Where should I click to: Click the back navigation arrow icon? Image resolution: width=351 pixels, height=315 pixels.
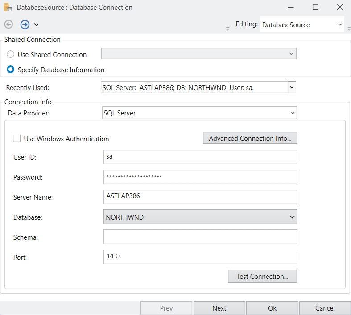pos(8,25)
